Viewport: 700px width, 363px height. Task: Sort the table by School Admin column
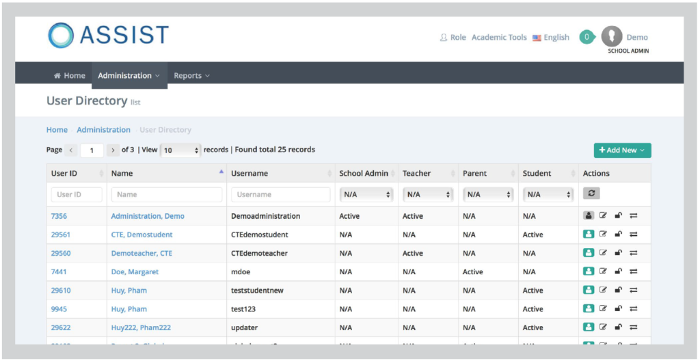click(366, 173)
